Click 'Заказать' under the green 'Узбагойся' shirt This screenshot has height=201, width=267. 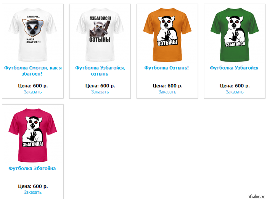[235, 92]
